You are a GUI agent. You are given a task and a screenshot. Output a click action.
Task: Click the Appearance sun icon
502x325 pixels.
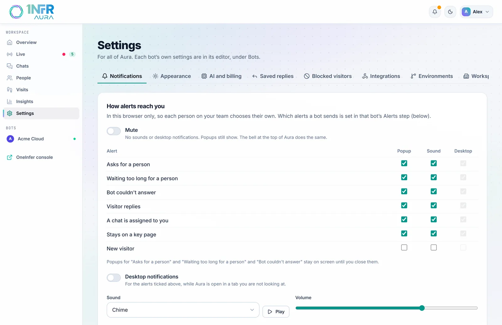pos(155,76)
